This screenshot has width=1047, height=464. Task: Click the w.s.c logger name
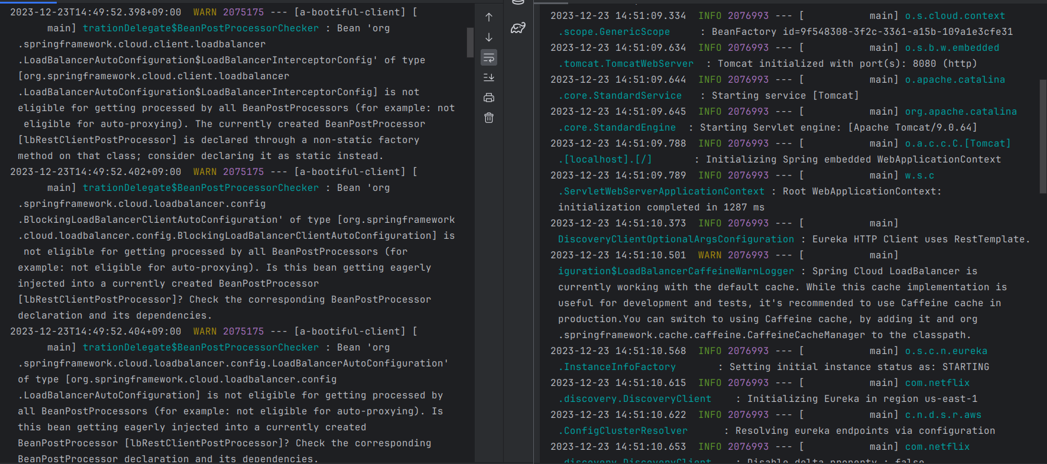[919, 175]
